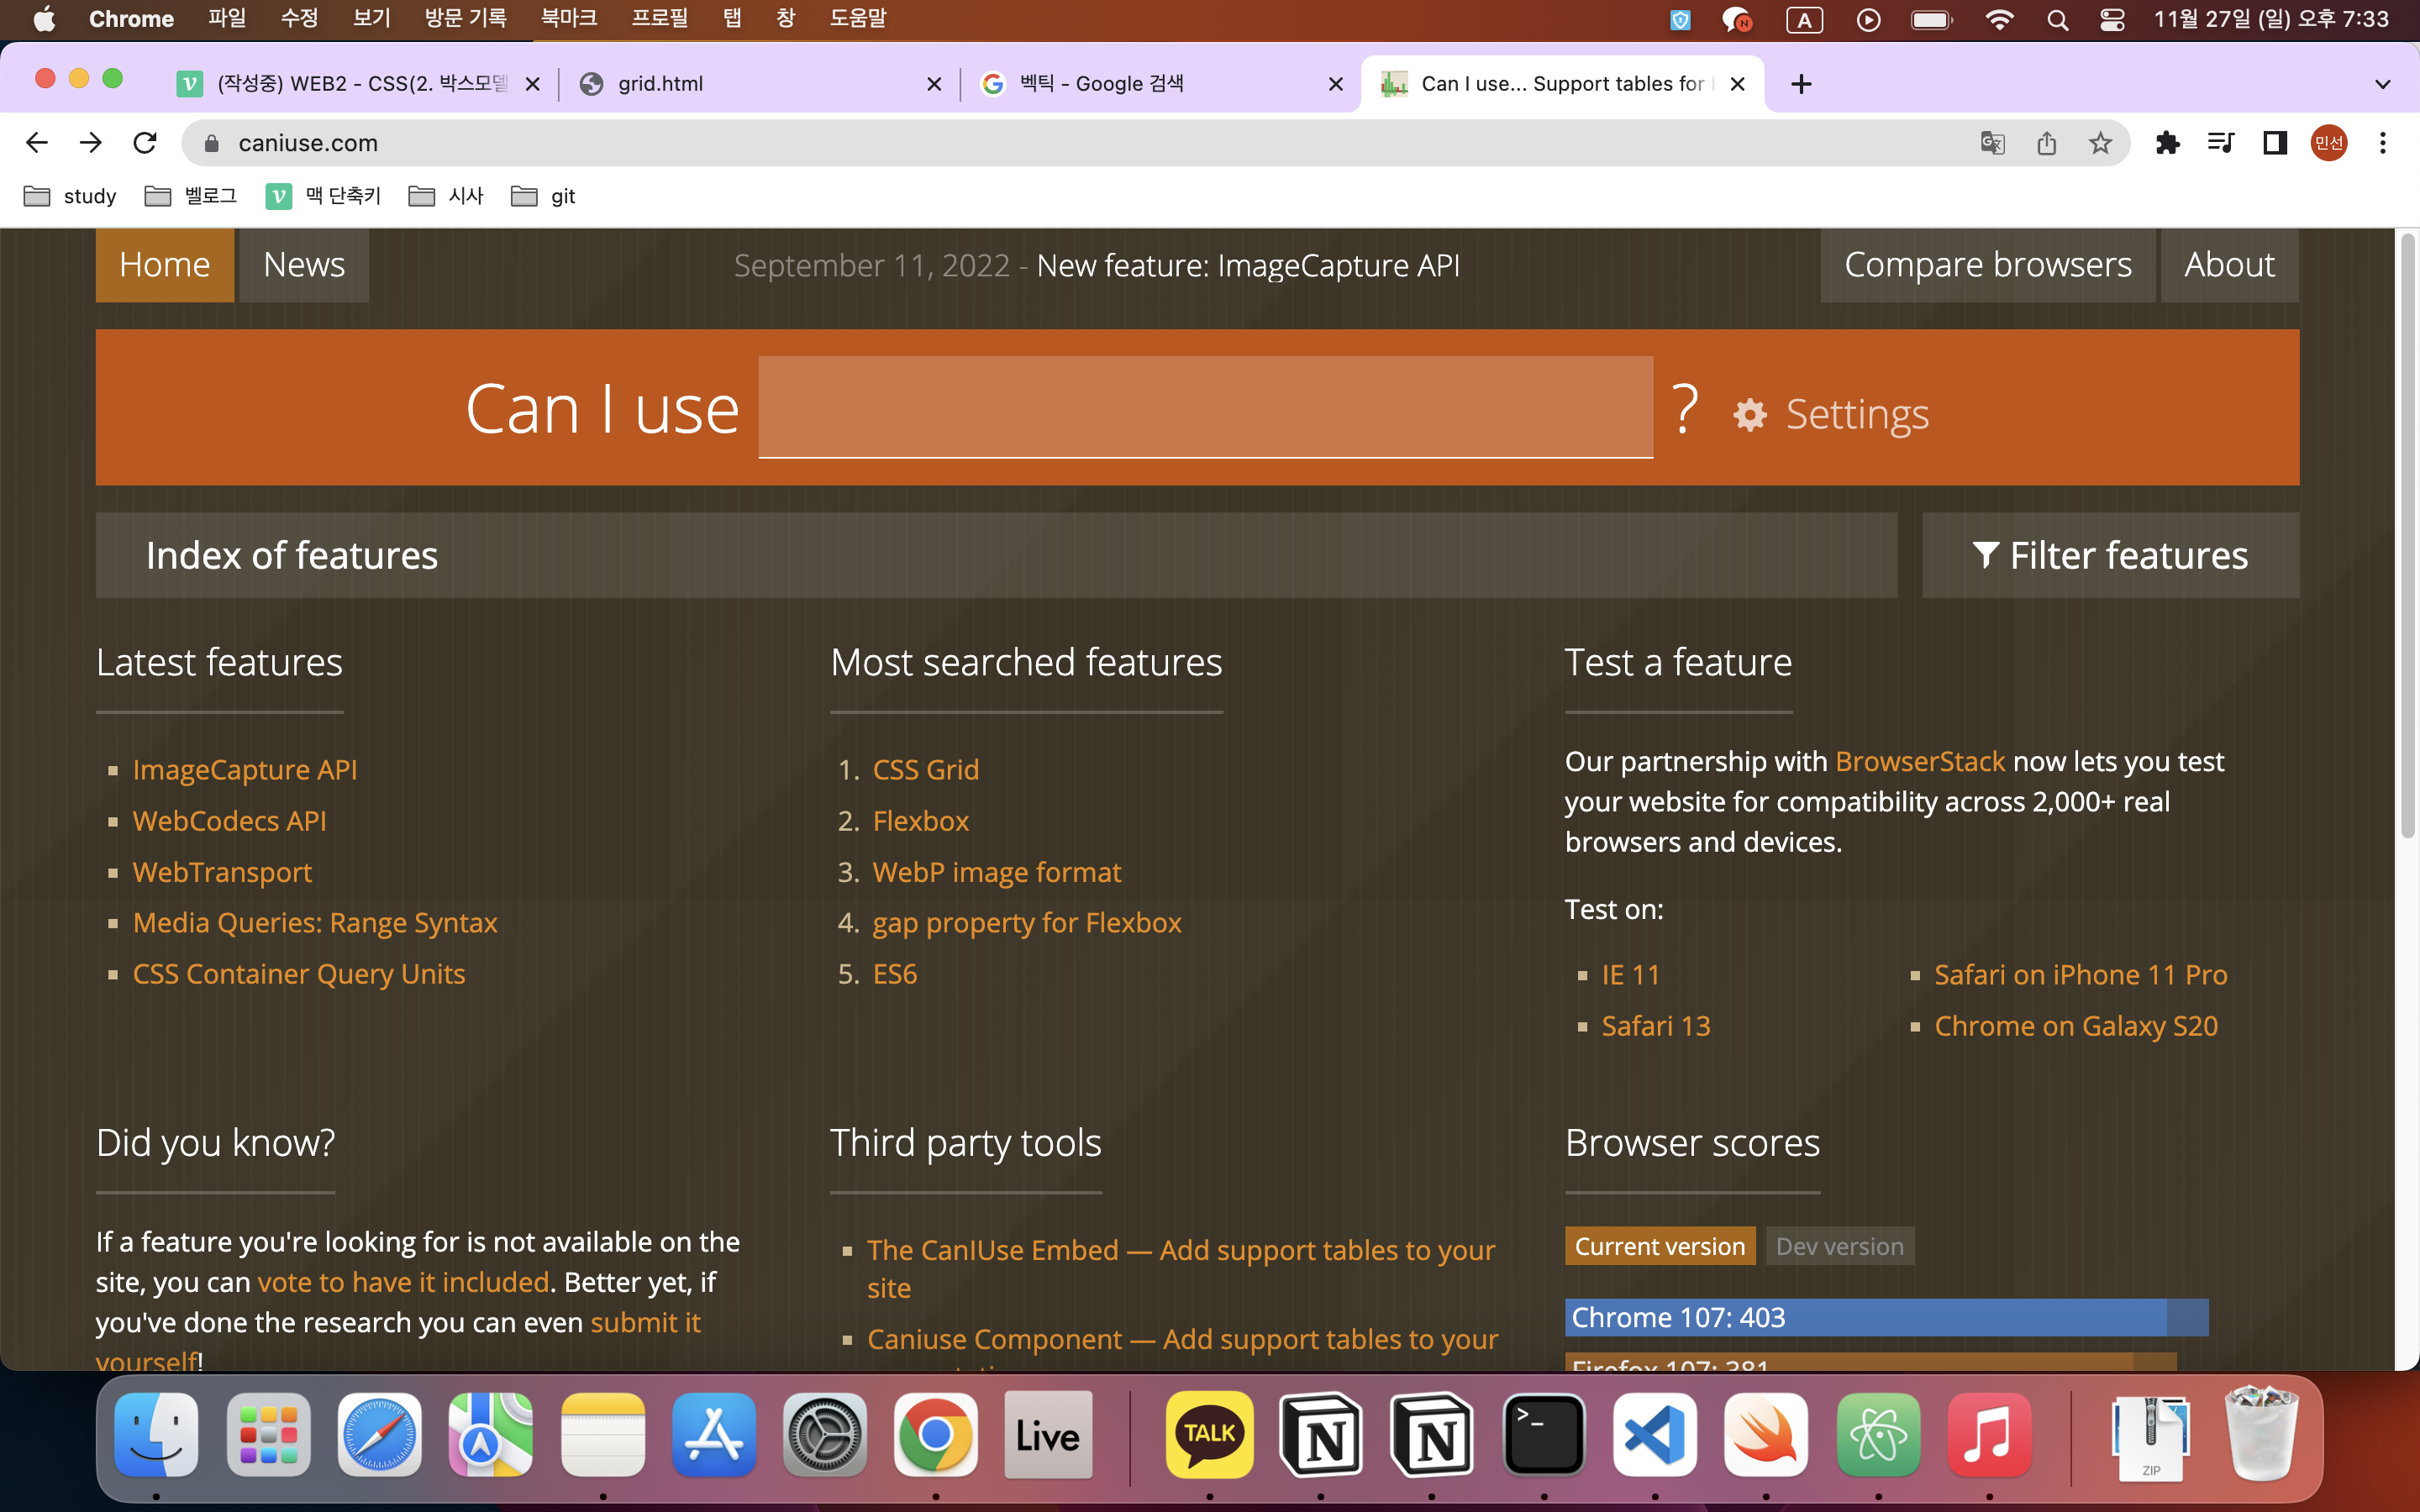Open the About page
The image size is (2420, 1512).
pyautogui.click(x=2229, y=265)
